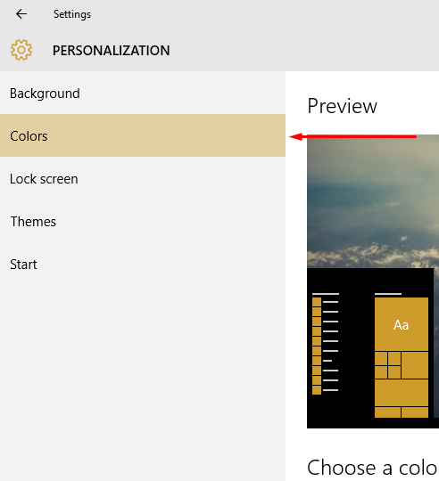The height and width of the screenshot is (481, 439).
Task: Switch to the Themes section
Action: click(143, 221)
